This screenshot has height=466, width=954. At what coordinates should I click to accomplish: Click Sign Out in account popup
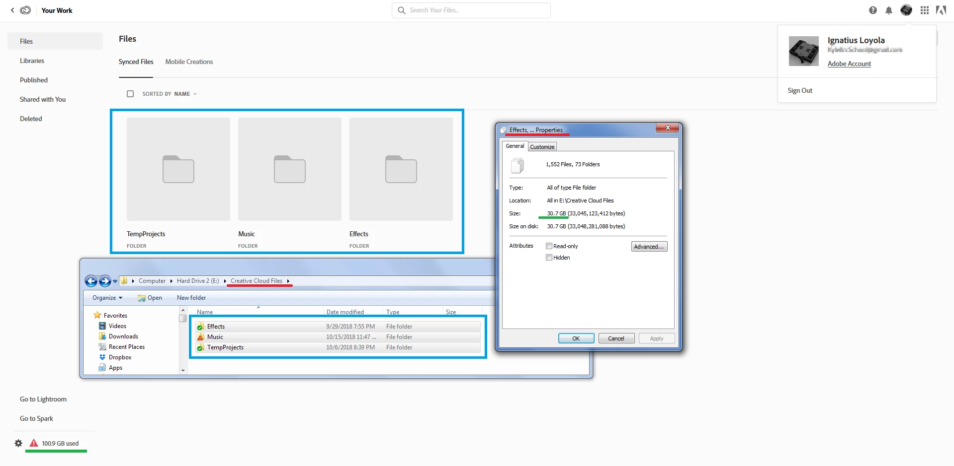[x=800, y=90]
